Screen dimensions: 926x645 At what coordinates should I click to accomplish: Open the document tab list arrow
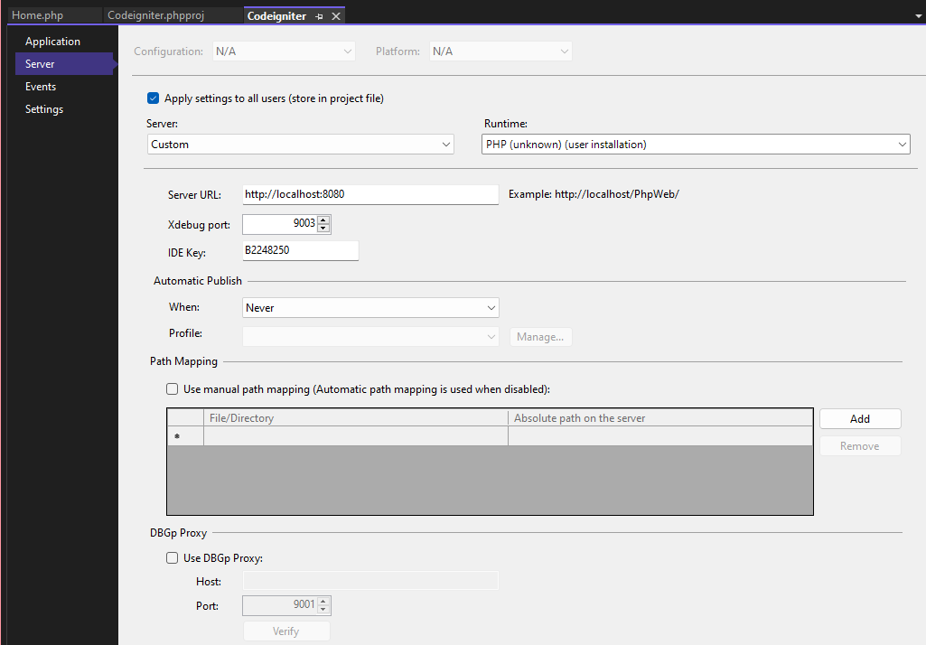pos(918,16)
